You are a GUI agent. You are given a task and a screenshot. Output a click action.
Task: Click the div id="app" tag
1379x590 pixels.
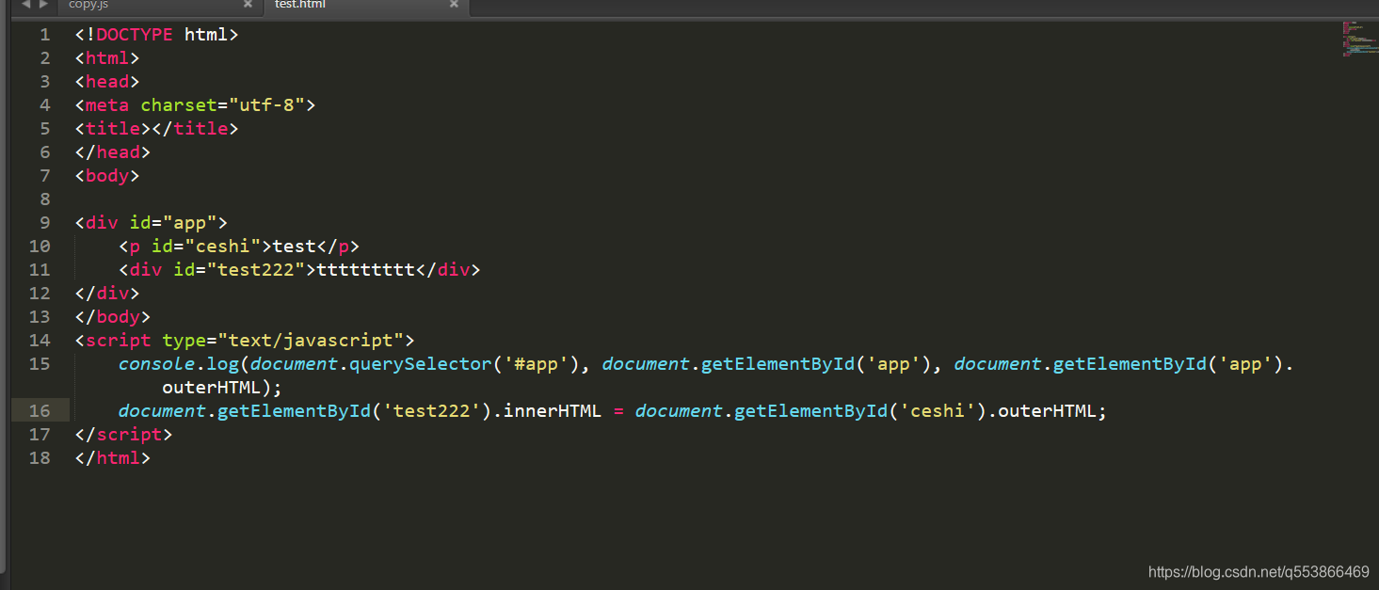click(151, 222)
